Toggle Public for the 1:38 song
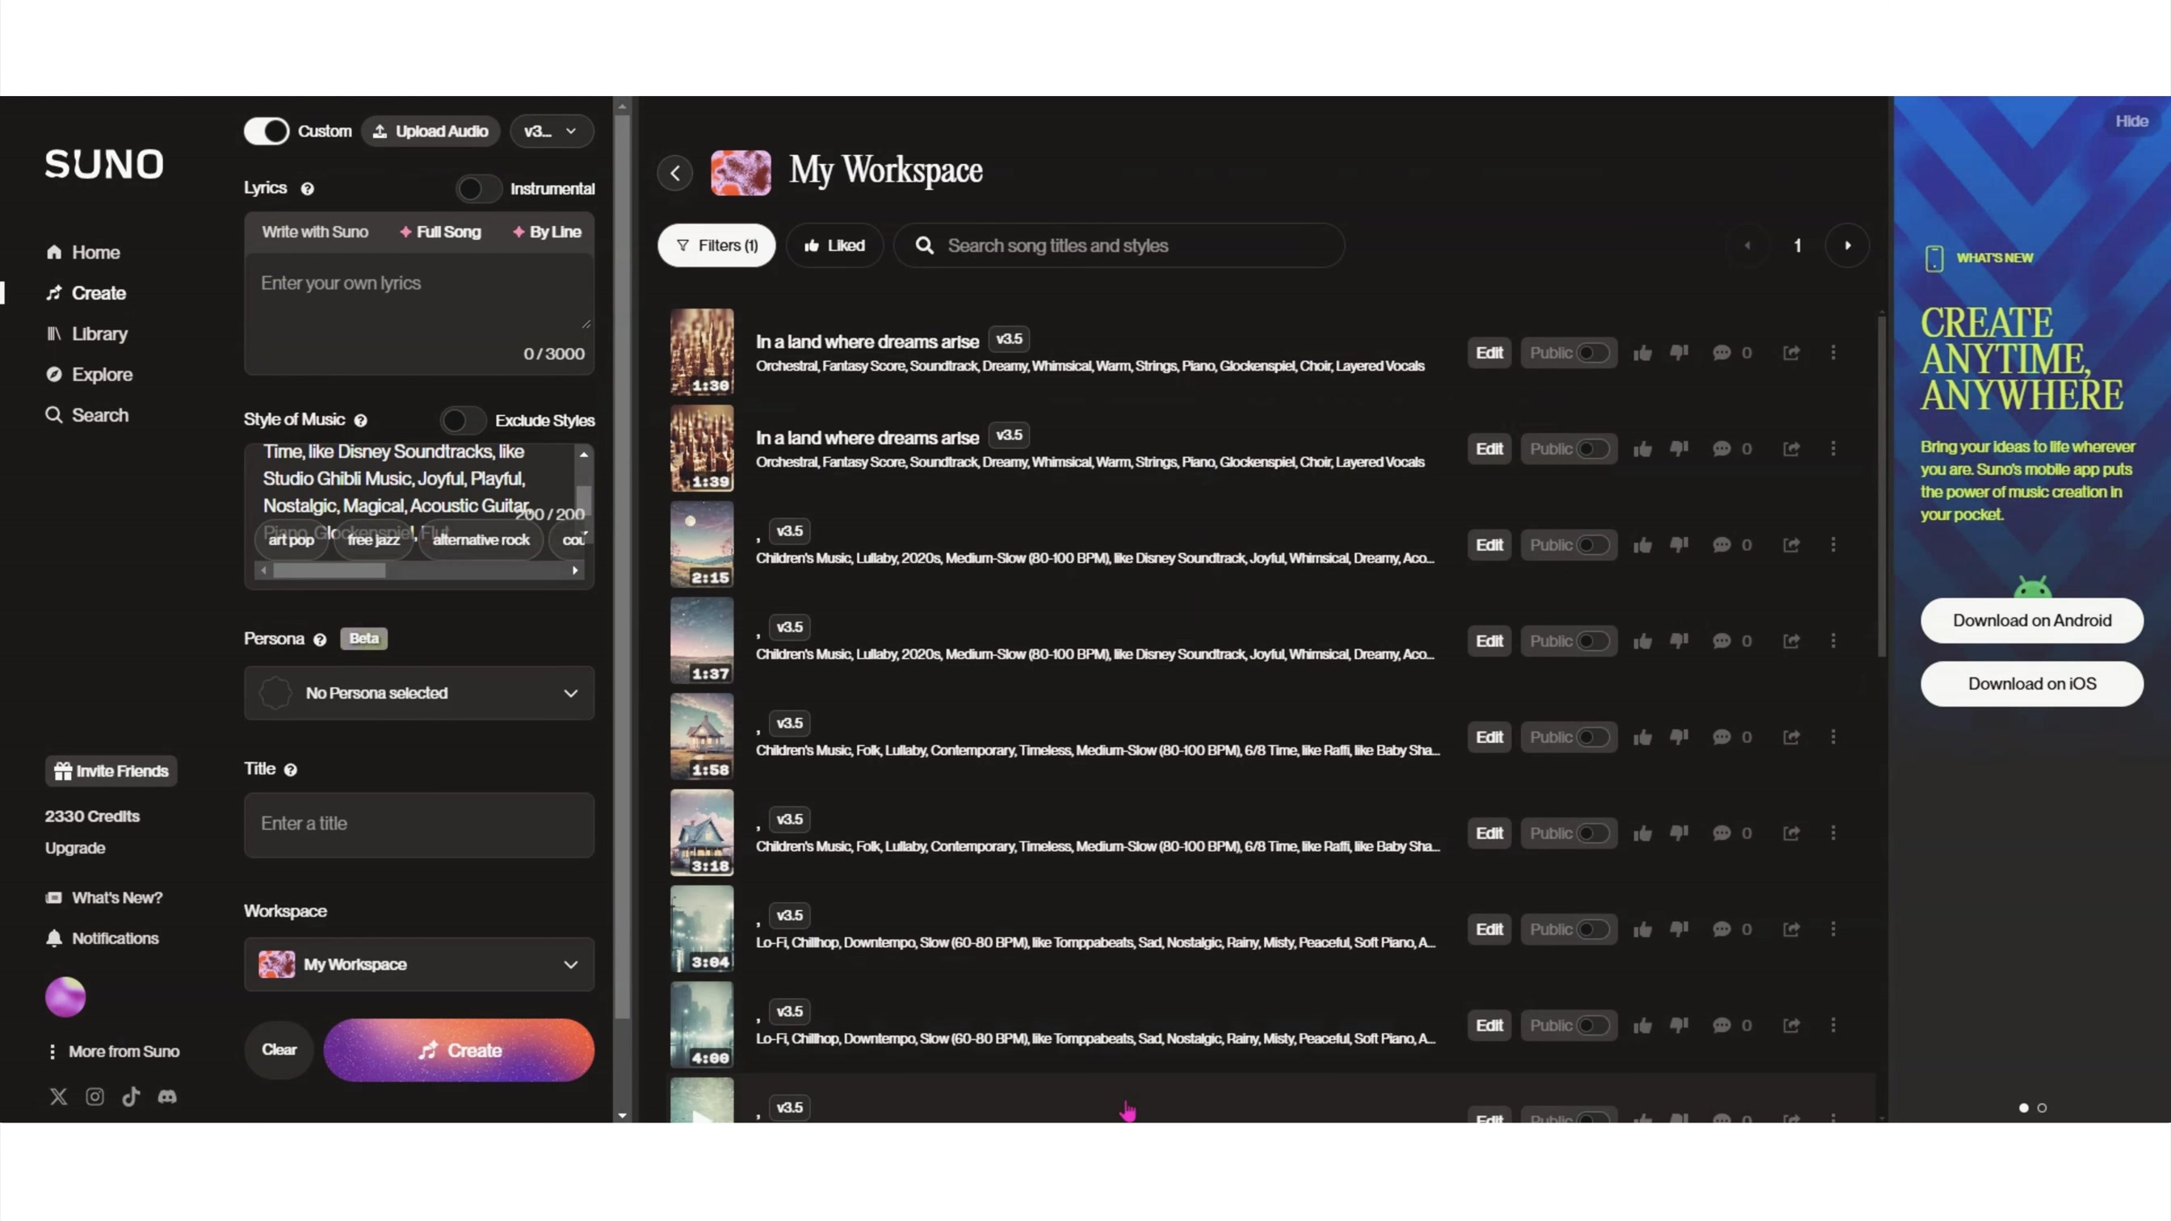This screenshot has height=1221, width=2171. click(x=1592, y=353)
